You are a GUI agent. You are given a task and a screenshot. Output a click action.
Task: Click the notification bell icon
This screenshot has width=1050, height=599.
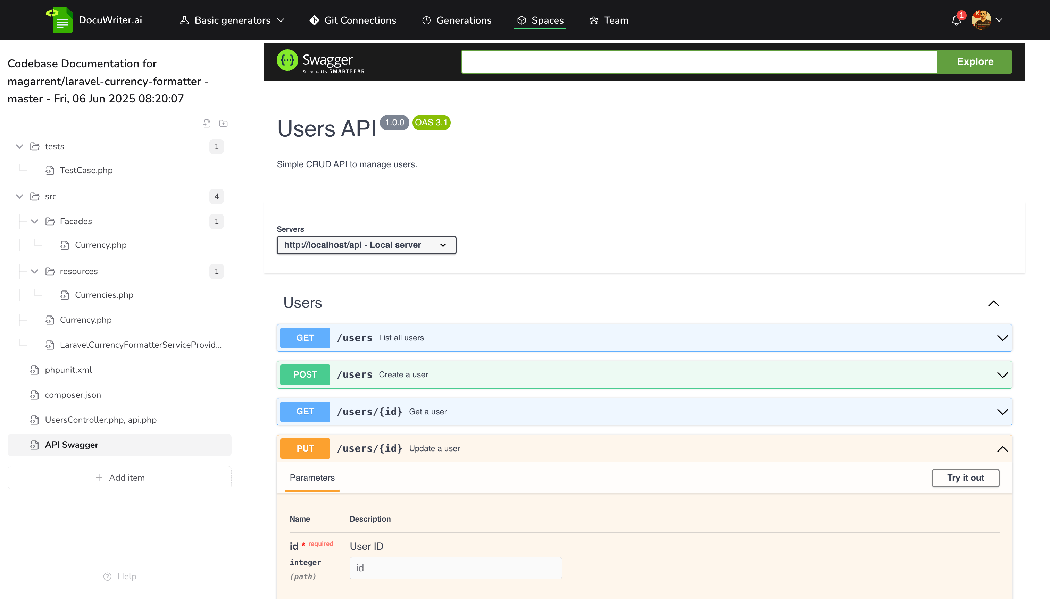pos(956,20)
